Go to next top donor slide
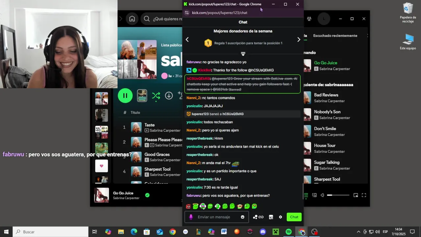The height and width of the screenshot is (237, 421). (x=299, y=39)
